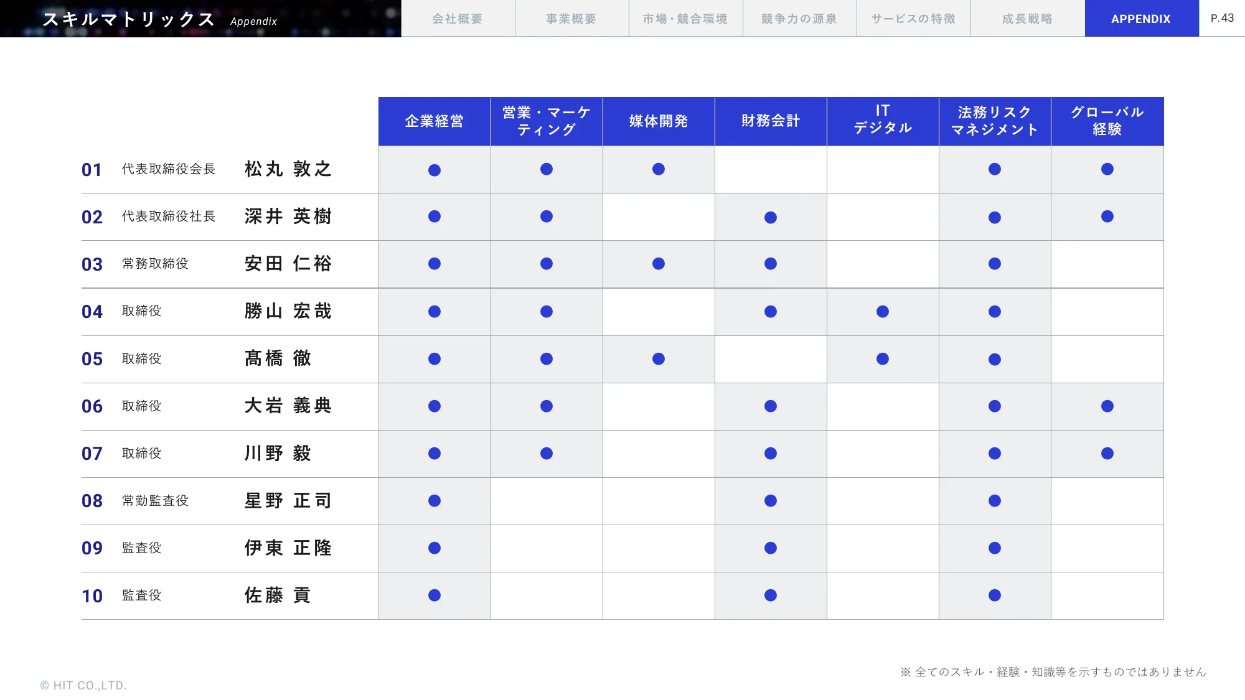This screenshot has height=700, width=1245.
Task: Click the 媒体開発 dot for 髙橋 徹
Action: click(659, 359)
